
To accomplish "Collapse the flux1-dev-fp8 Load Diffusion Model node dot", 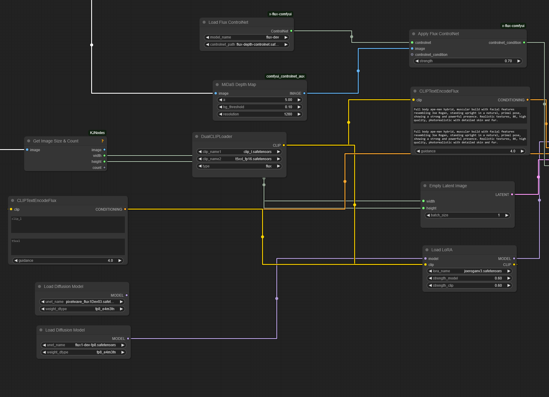I will [41, 330].
